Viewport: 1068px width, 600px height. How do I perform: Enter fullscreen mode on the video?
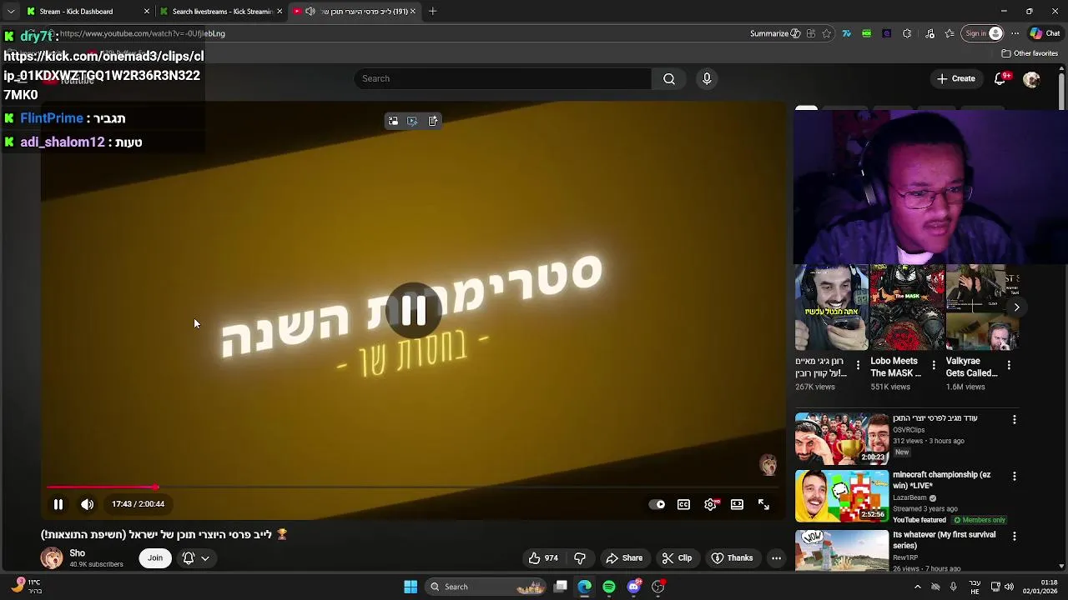763,504
